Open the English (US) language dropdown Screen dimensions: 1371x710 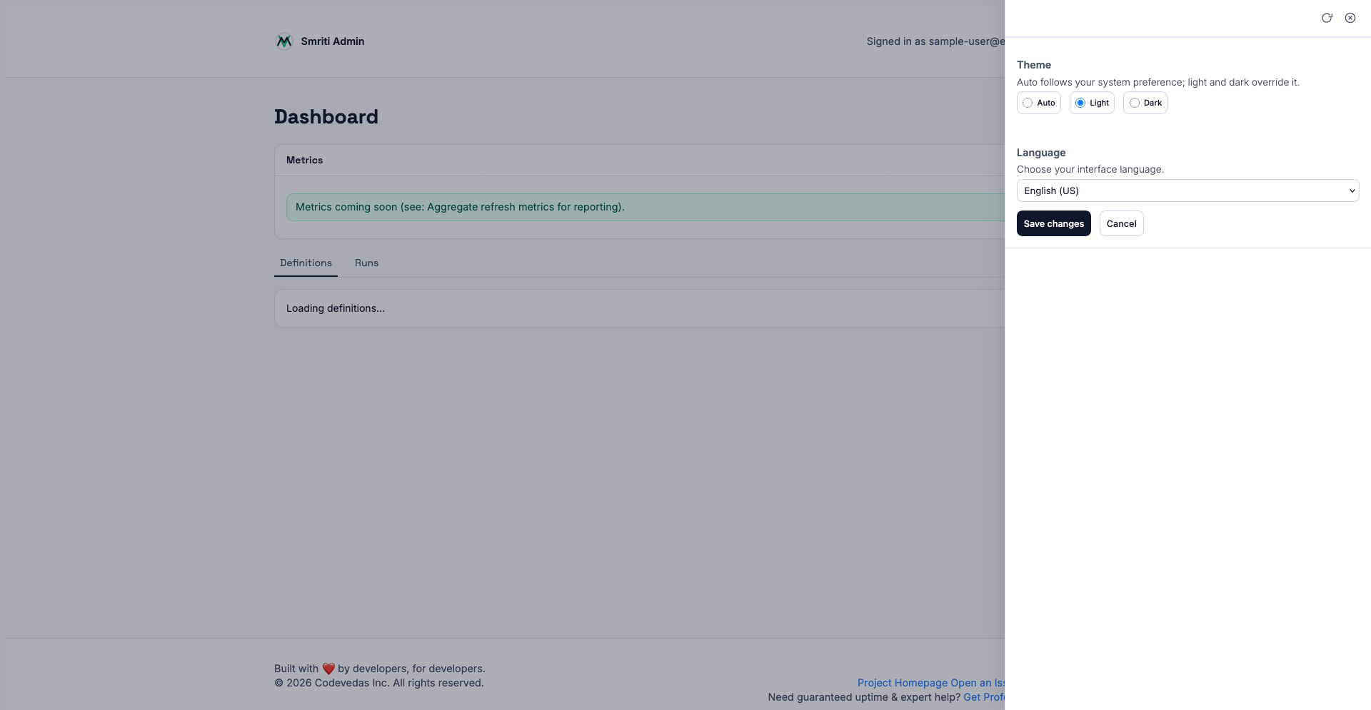[x=1187, y=191]
